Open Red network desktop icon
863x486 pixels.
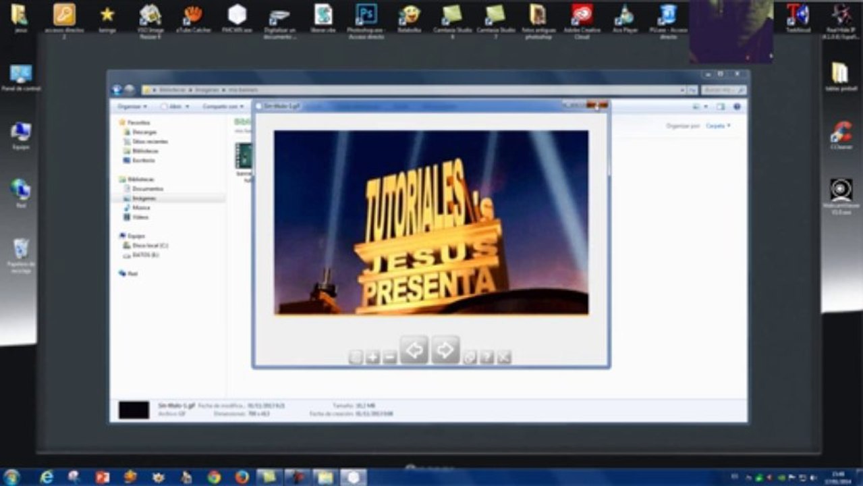(x=21, y=193)
